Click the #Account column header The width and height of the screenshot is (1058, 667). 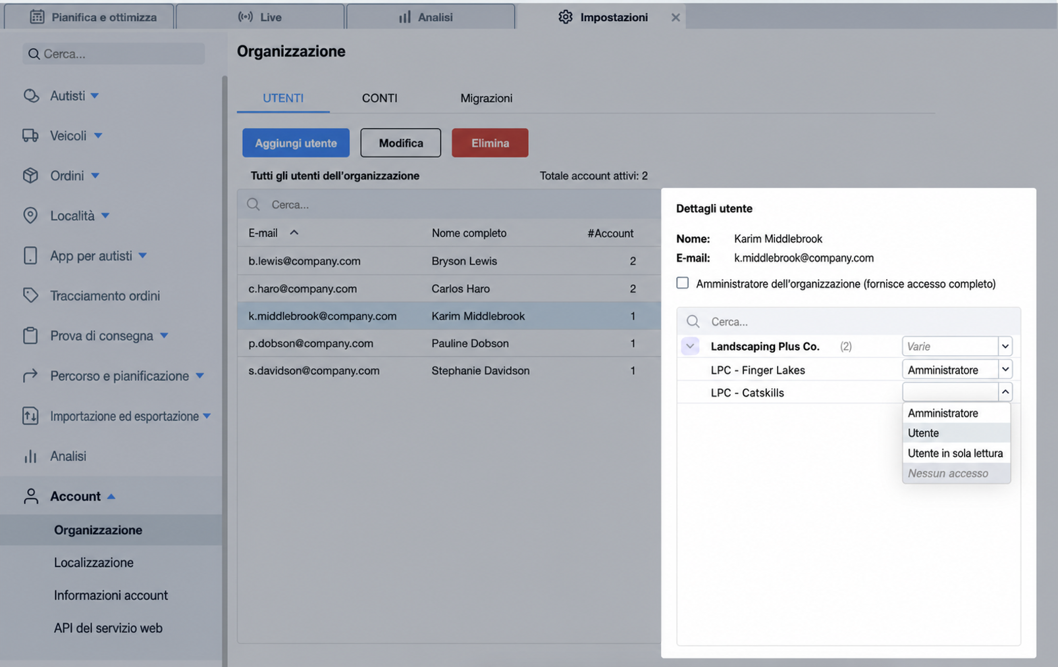(610, 233)
